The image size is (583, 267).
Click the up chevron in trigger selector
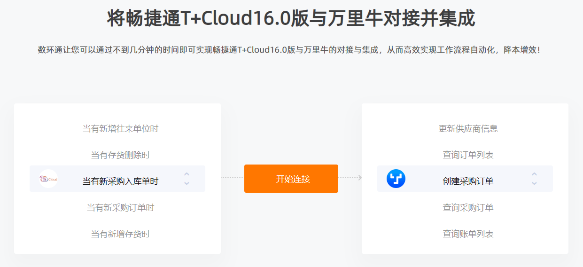tap(187, 174)
